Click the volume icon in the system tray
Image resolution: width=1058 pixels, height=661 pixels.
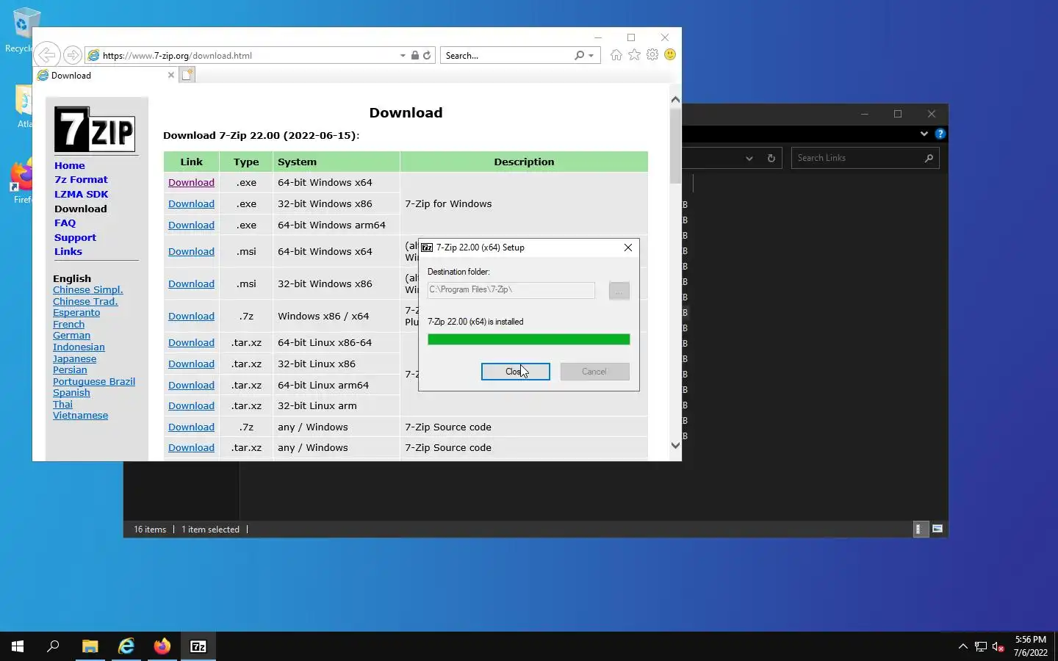[x=998, y=646]
